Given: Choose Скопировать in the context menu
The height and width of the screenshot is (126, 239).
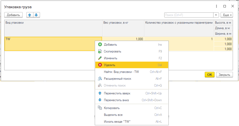Looking at the screenshot, I should tap(132, 51).
